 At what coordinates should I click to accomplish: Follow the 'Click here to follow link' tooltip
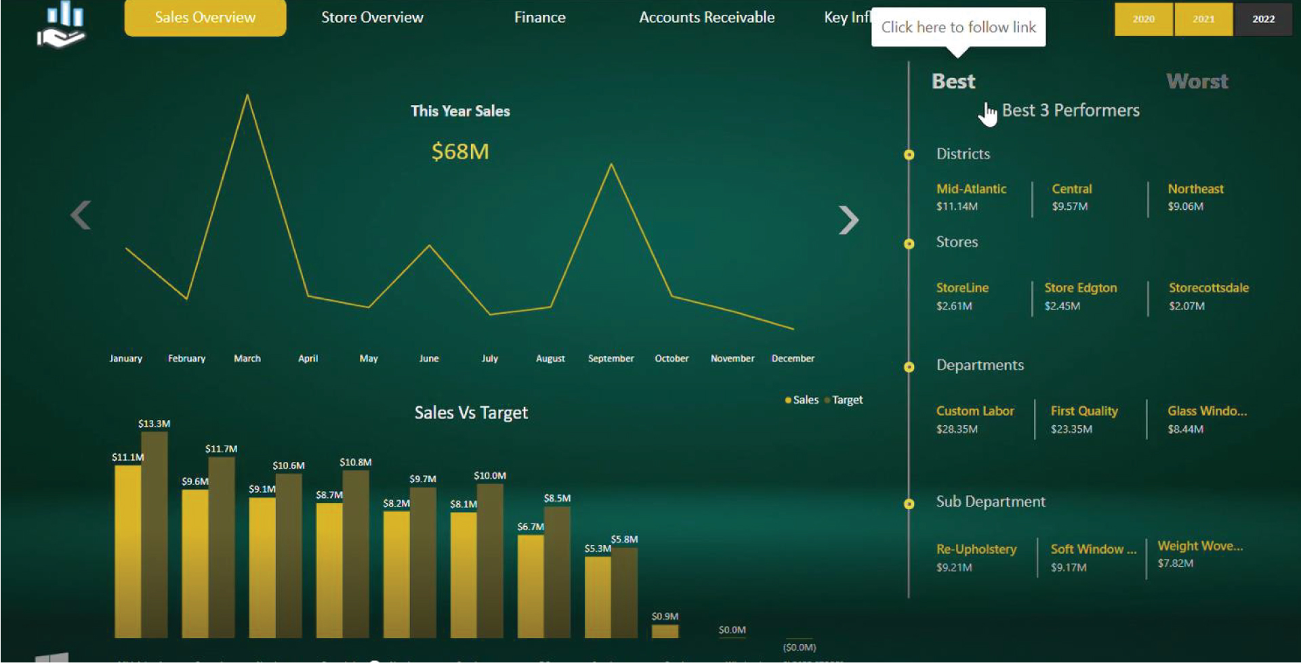click(x=958, y=27)
